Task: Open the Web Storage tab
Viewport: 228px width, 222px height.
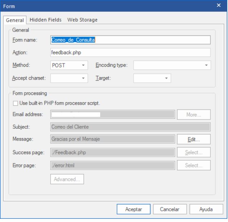Action: 82,20
